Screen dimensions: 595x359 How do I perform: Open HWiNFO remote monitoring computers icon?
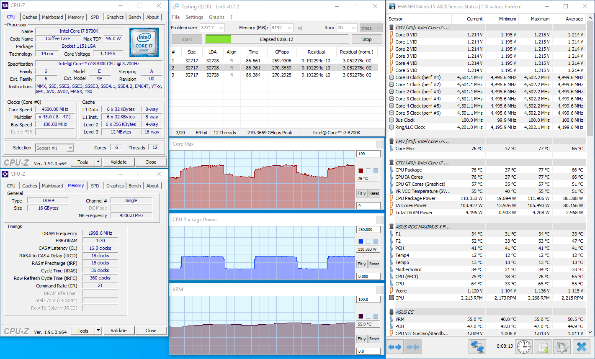[x=477, y=346]
